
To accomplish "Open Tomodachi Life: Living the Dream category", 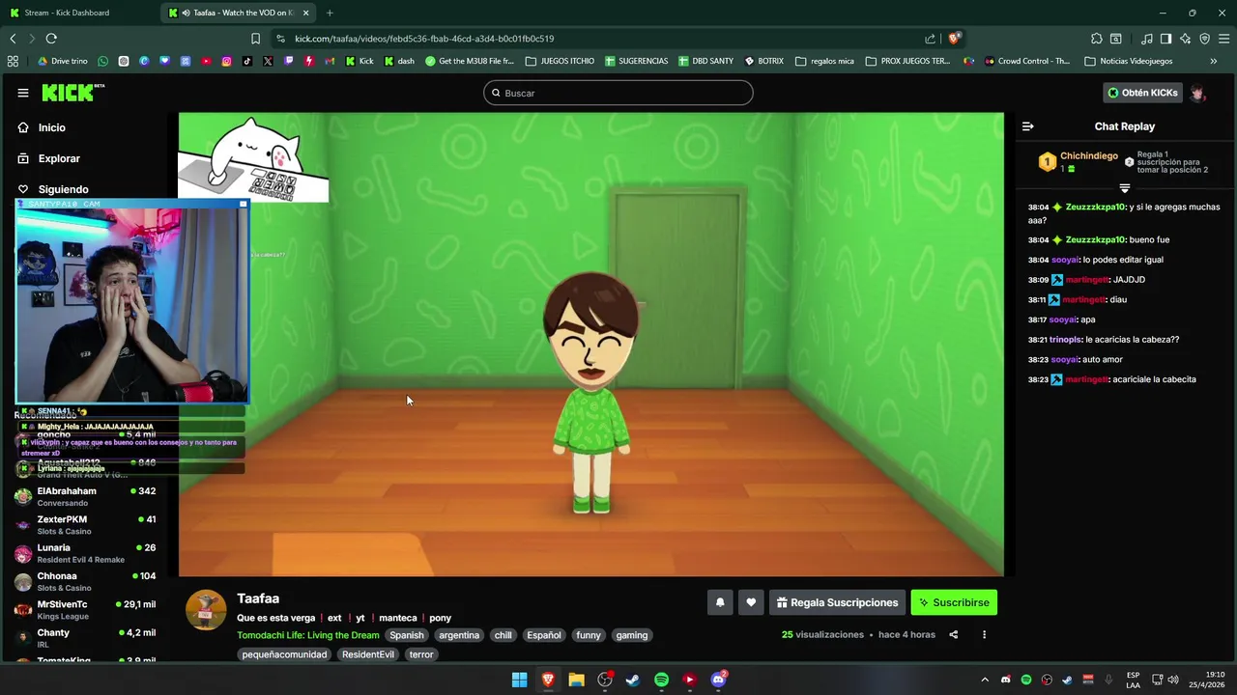I will point(307,635).
